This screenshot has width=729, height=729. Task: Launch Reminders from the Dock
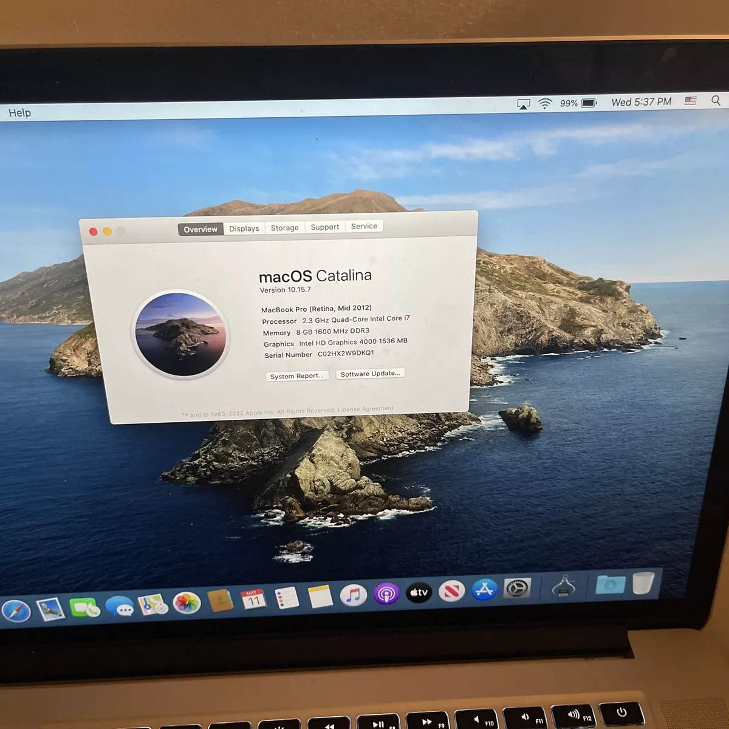287,598
